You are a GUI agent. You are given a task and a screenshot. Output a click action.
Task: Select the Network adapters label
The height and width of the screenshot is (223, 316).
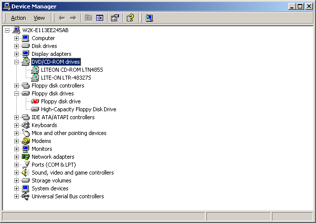point(53,157)
